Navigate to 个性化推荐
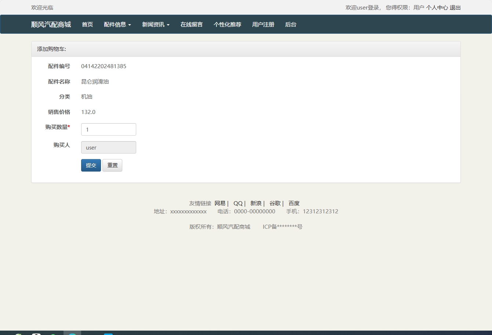 coord(227,25)
